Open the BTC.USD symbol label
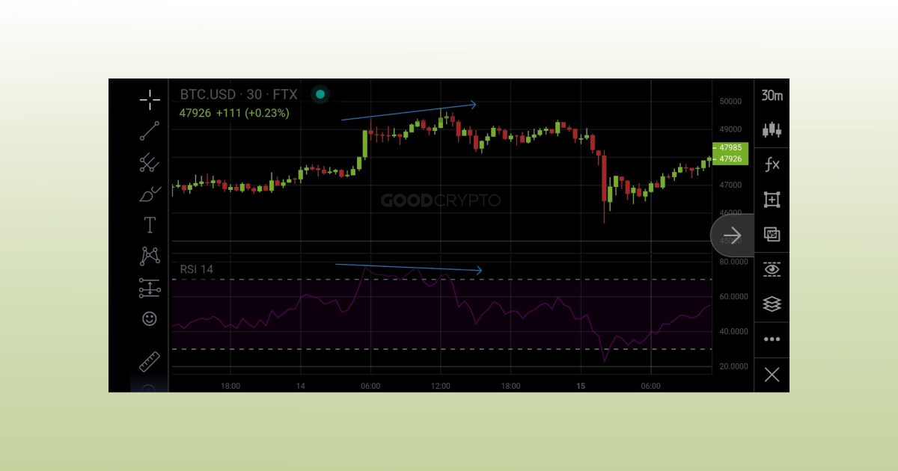 [x=209, y=94]
